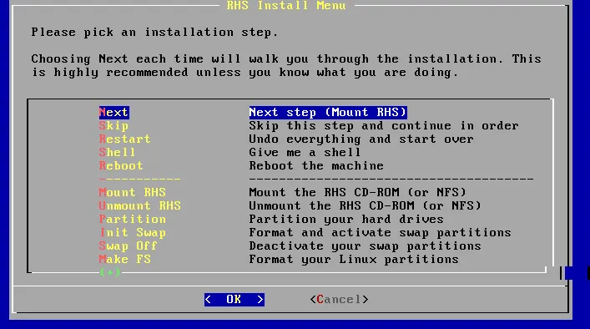Click 'Reboot the machine' description

(316, 165)
